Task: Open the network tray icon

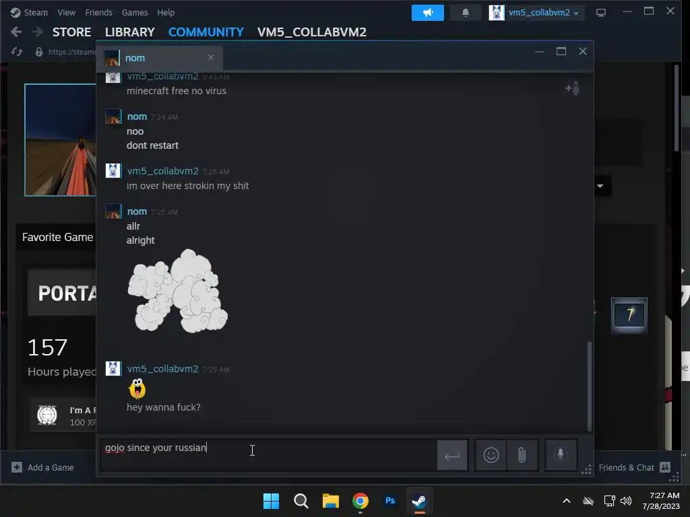Action: pyautogui.click(x=609, y=501)
